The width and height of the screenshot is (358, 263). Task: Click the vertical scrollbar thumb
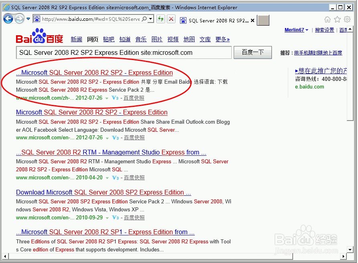coord(350,76)
